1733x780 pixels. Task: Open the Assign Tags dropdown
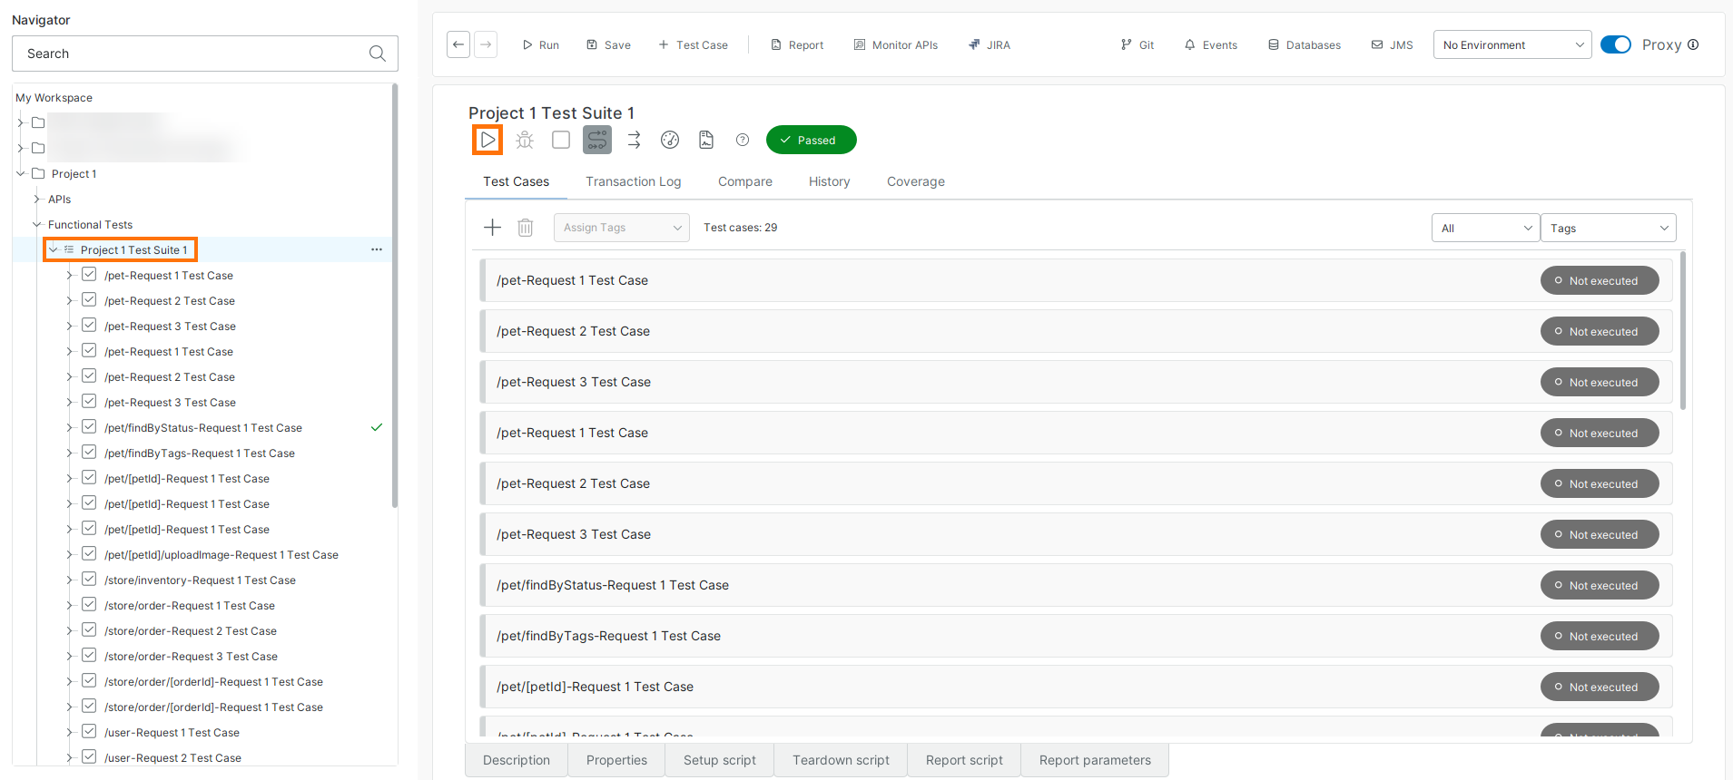click(622, 228)
